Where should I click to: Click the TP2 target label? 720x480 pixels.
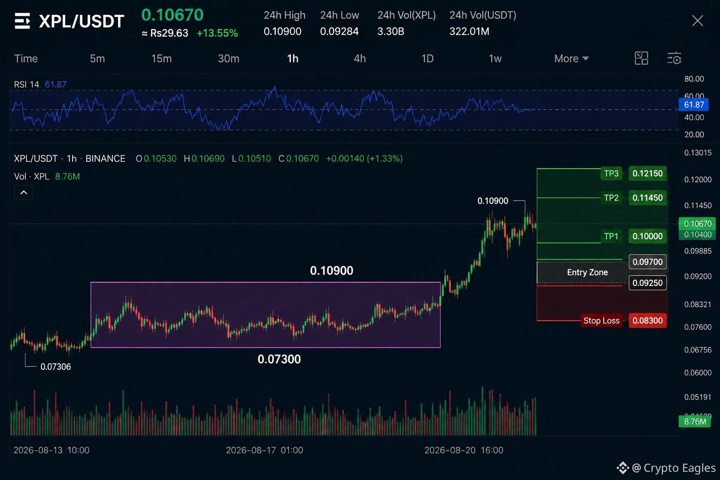point(611,198)
